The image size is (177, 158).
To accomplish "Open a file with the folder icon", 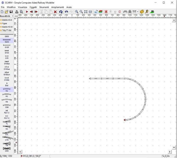I will [x=6, y=12].
